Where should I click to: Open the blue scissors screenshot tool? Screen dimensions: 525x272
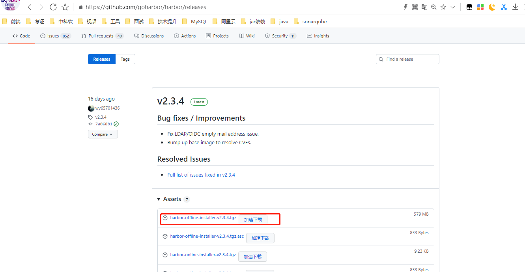tap(504, 7)
